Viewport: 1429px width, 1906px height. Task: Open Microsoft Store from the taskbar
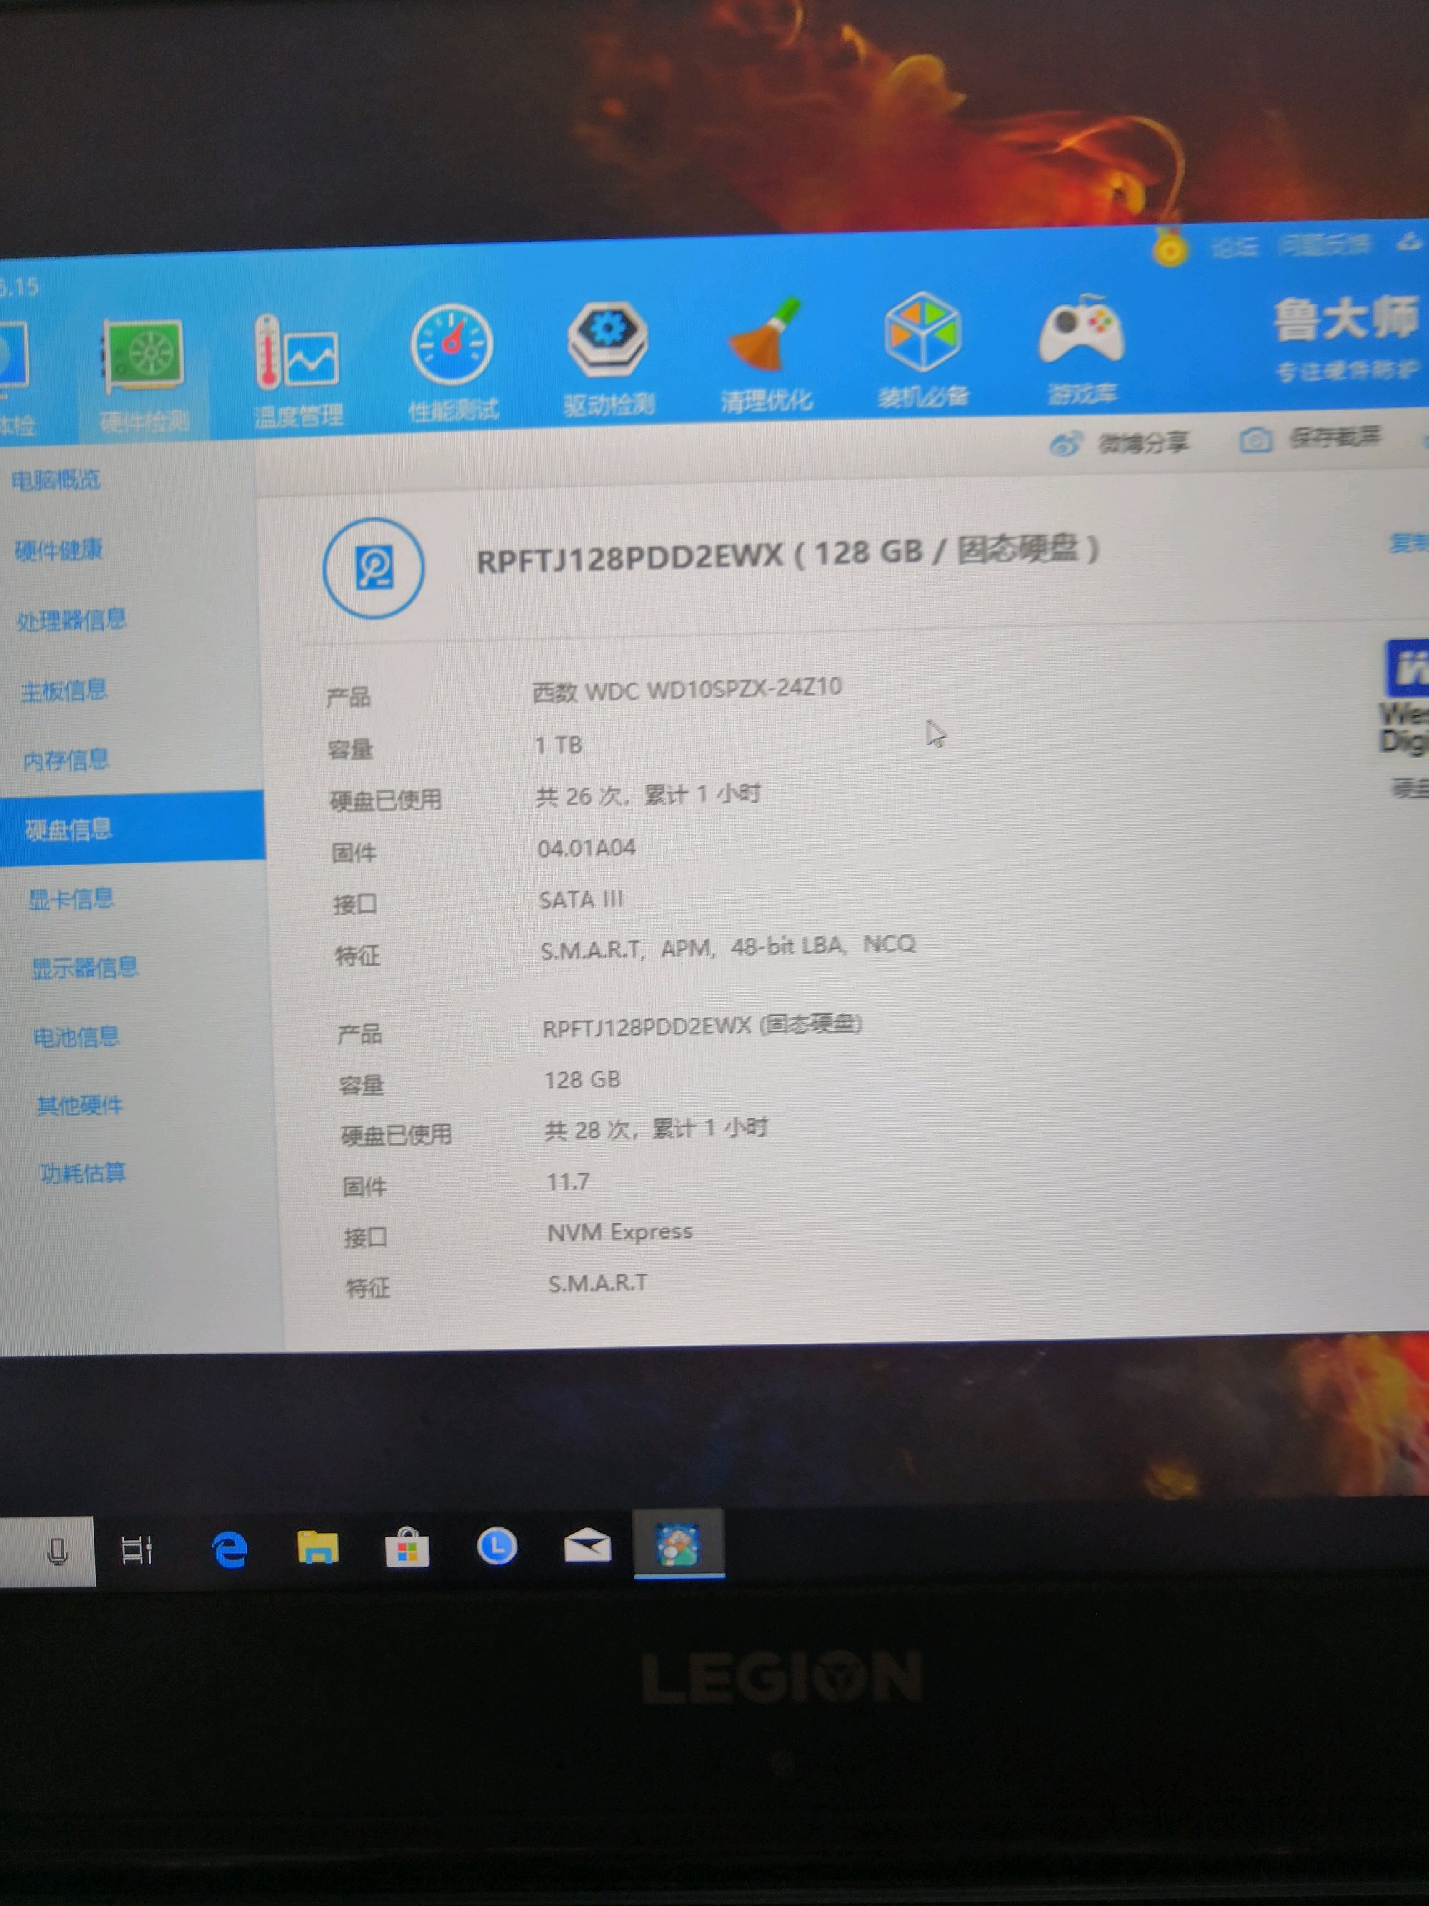(x=407, y=1547)
